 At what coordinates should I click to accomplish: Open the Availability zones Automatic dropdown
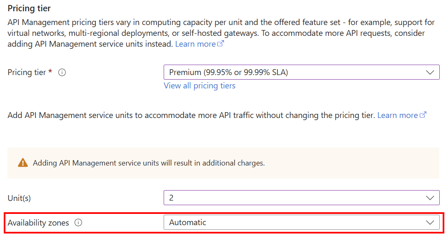click(x=292, y=222)
